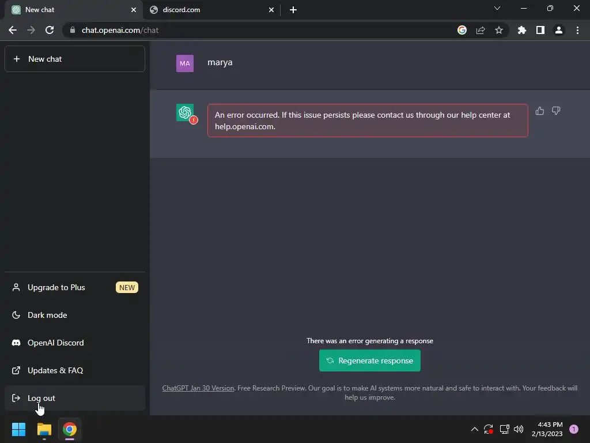Click the purple MA user avatar
This screenshot has height=443, width=590.
click(185, 63)
